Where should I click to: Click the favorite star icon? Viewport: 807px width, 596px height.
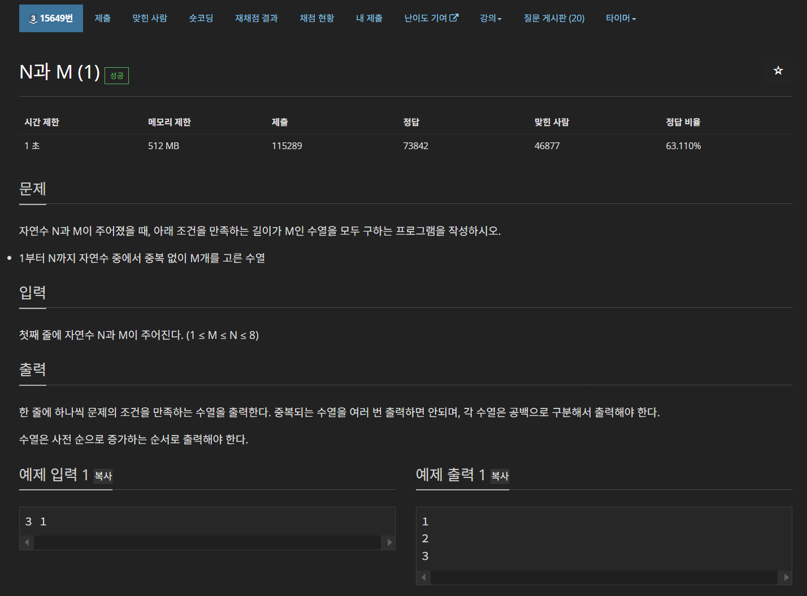click(778, 71)
